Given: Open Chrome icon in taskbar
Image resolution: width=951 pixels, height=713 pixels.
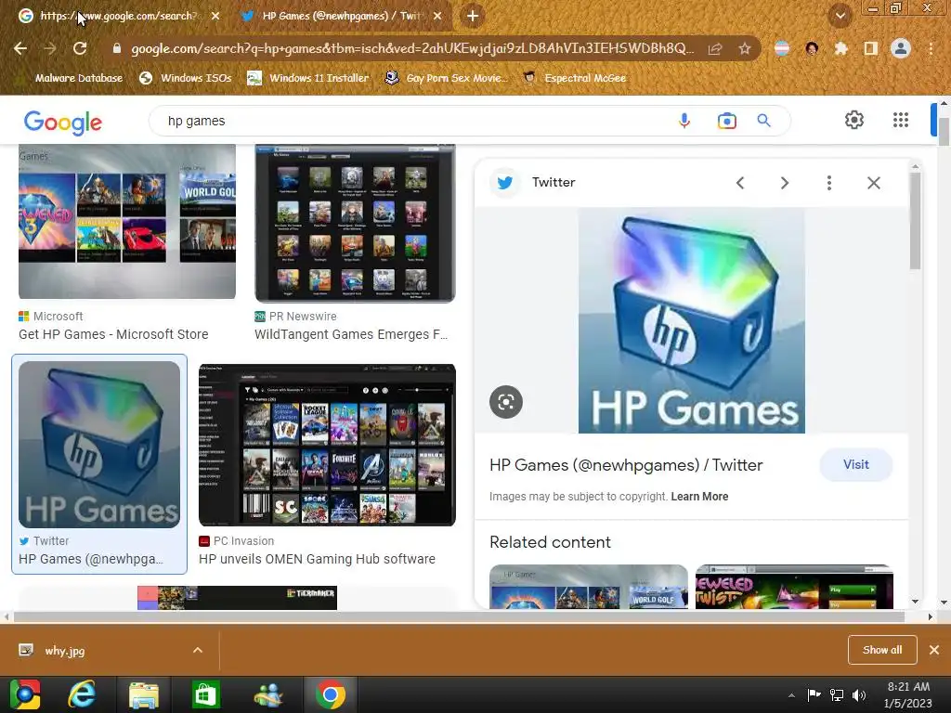Looking at the screenshot, I should (x=331, y=694).
